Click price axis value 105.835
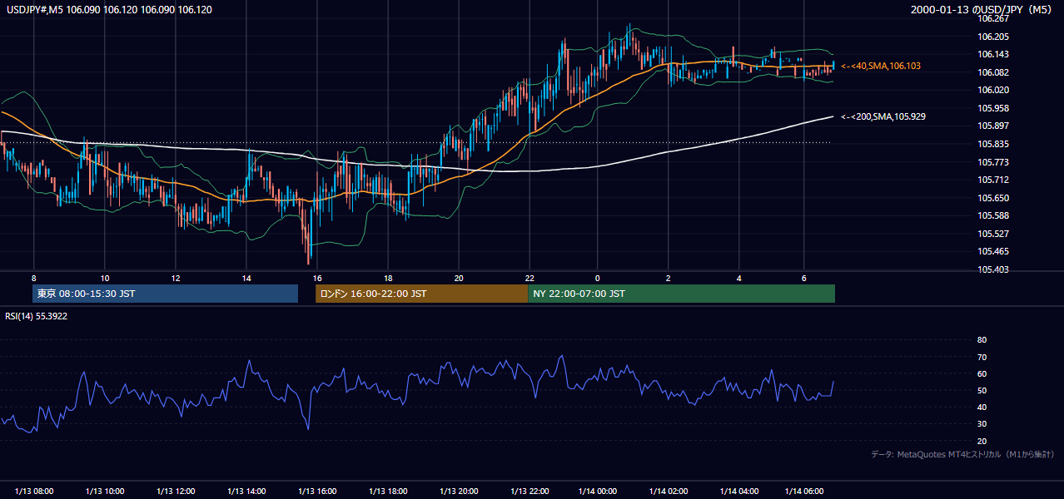The width and height of the screenshot is (1064, 499). coord(993,144)
